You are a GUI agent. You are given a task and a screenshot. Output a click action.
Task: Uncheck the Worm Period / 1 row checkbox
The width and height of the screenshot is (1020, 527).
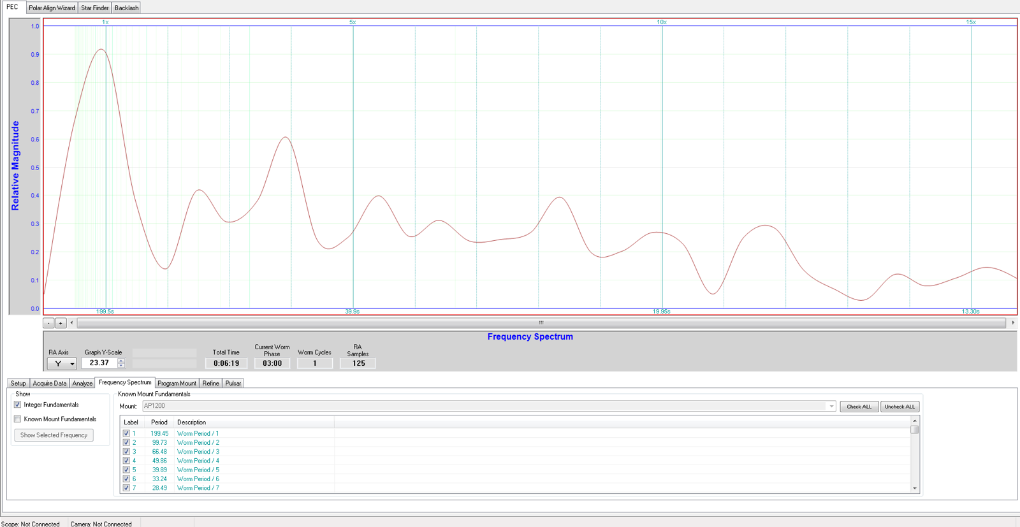(x=126, y=433)
